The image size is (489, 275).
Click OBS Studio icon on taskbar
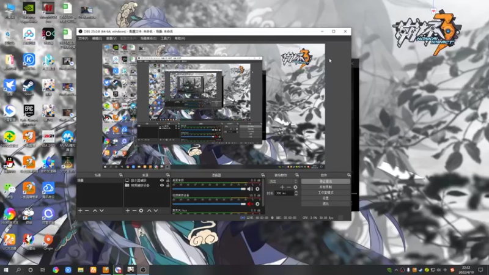143,269
